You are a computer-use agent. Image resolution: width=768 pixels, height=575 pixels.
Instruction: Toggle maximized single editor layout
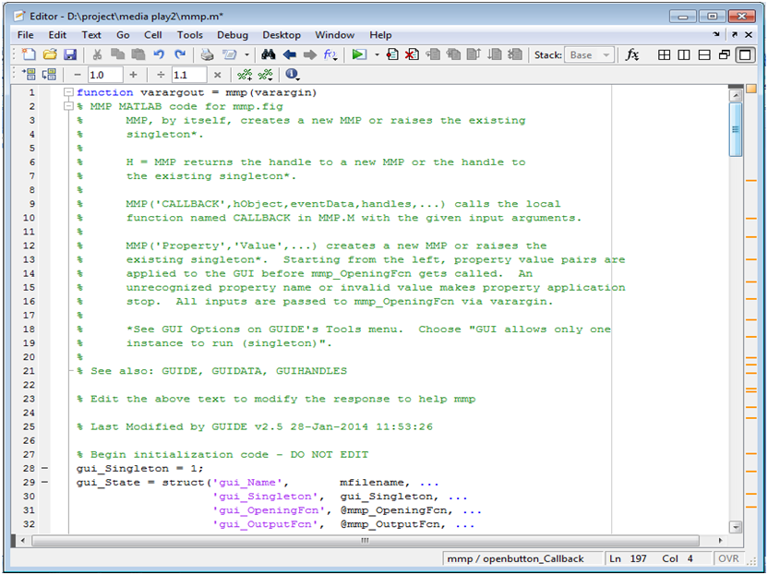click(x=745, y=54)
